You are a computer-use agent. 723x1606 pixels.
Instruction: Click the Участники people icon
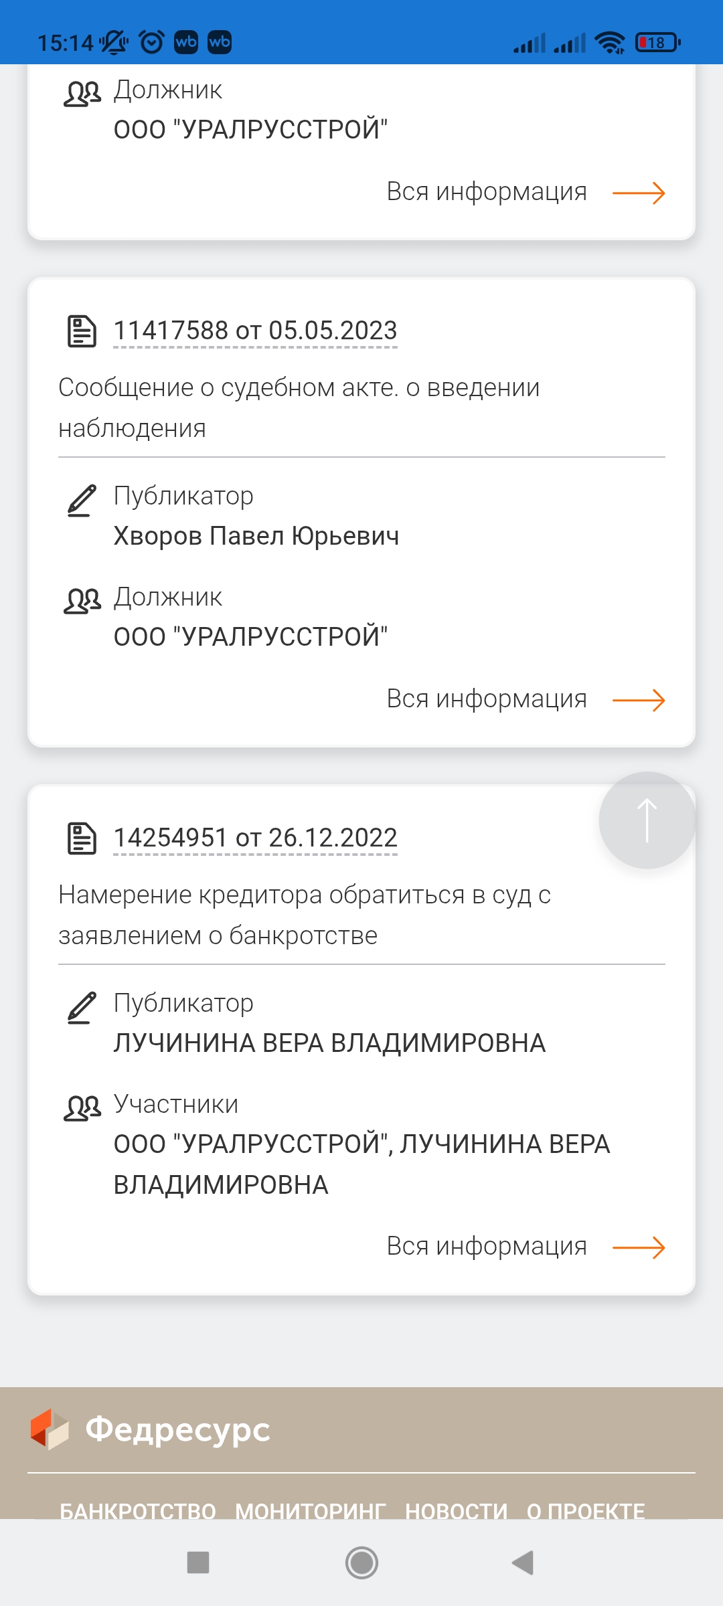(82, 1108)
